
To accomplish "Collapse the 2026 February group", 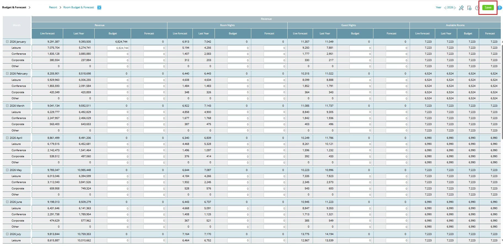I will click(x=7, y=73).
